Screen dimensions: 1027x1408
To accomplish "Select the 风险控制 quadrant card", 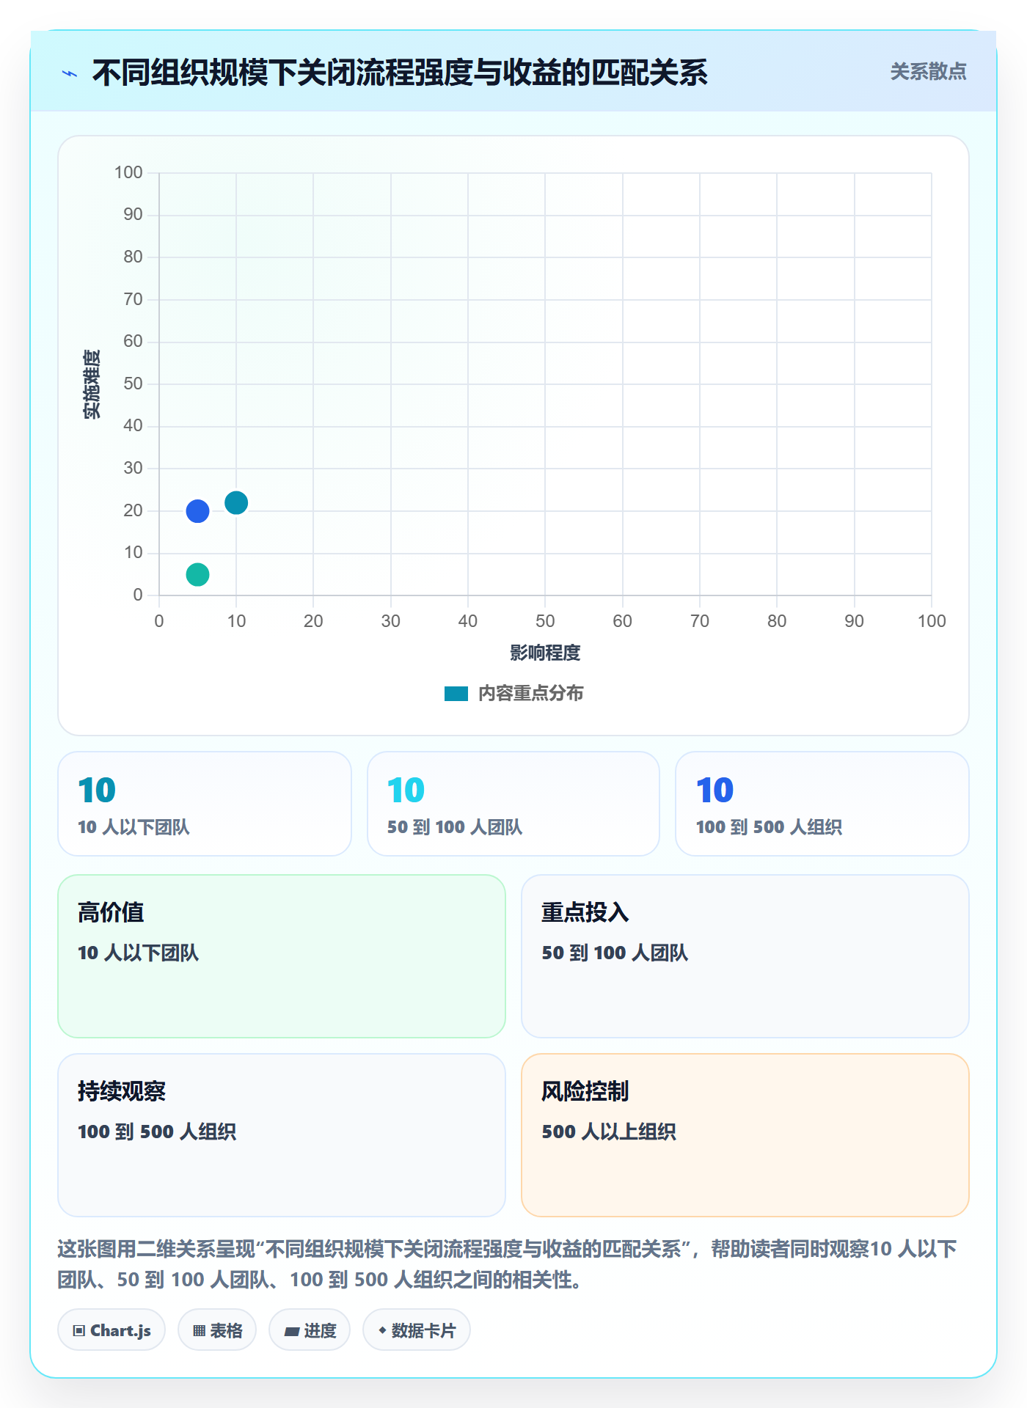I will click(x=745, y=1135).
